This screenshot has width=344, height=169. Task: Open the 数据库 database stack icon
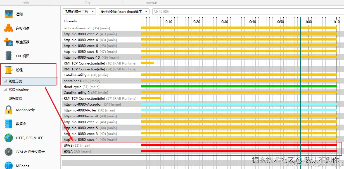(x=9, y=124)
